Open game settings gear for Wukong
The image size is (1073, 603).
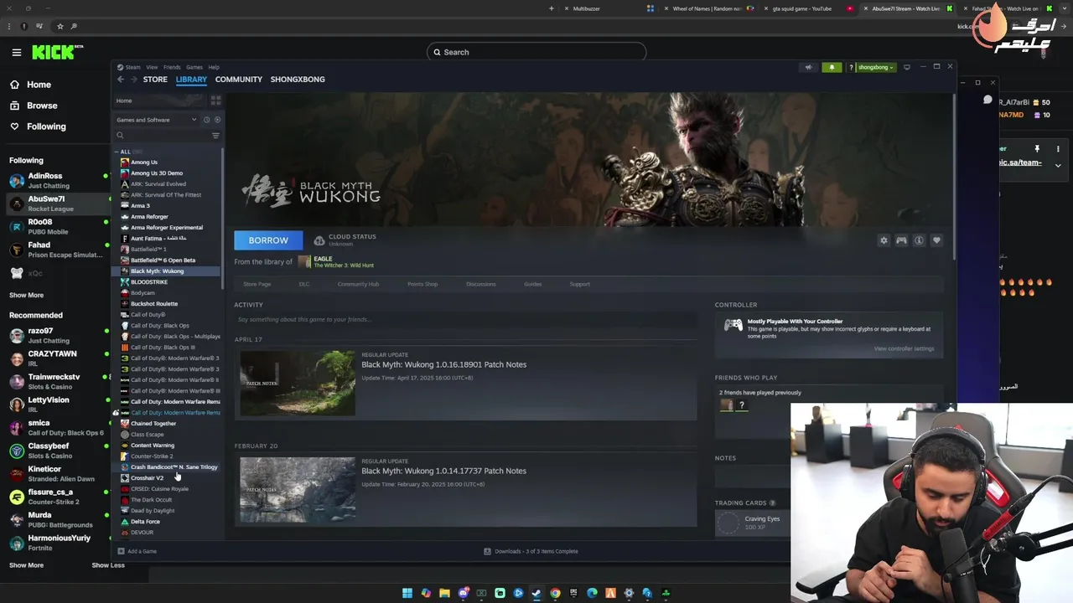click(884, 240)
